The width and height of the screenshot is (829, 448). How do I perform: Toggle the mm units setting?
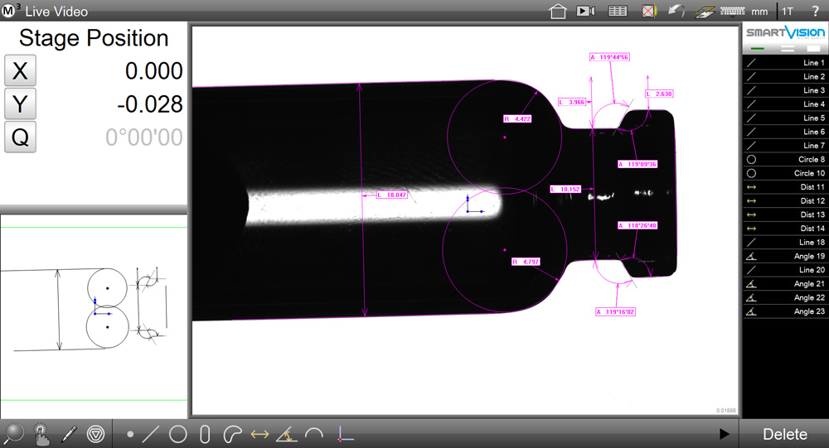tap(759, 12)
